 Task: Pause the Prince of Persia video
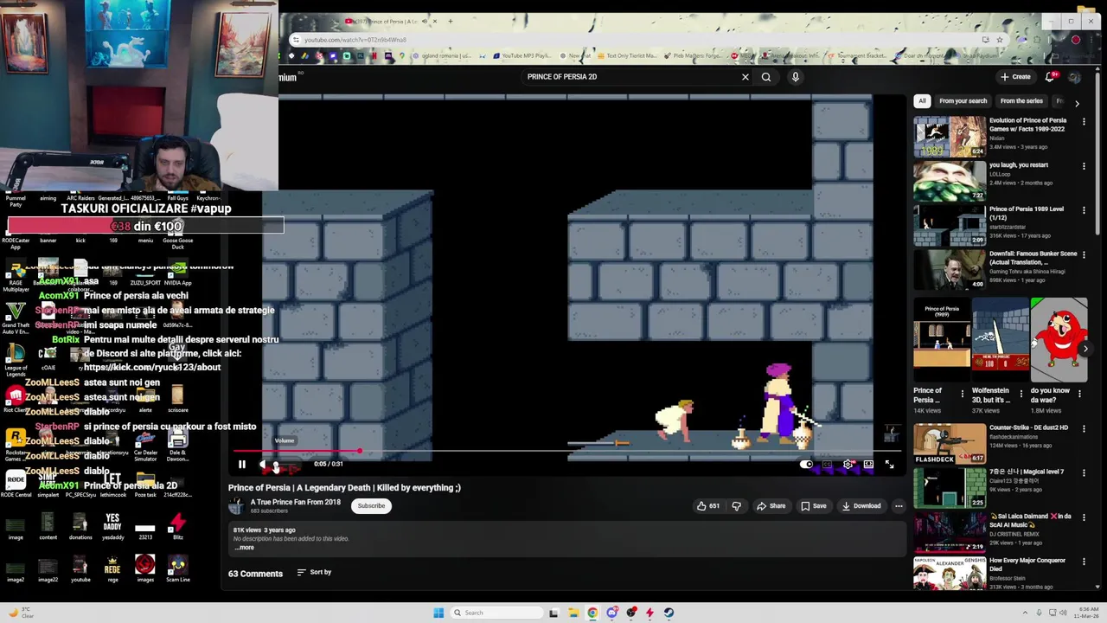(241, 465)
